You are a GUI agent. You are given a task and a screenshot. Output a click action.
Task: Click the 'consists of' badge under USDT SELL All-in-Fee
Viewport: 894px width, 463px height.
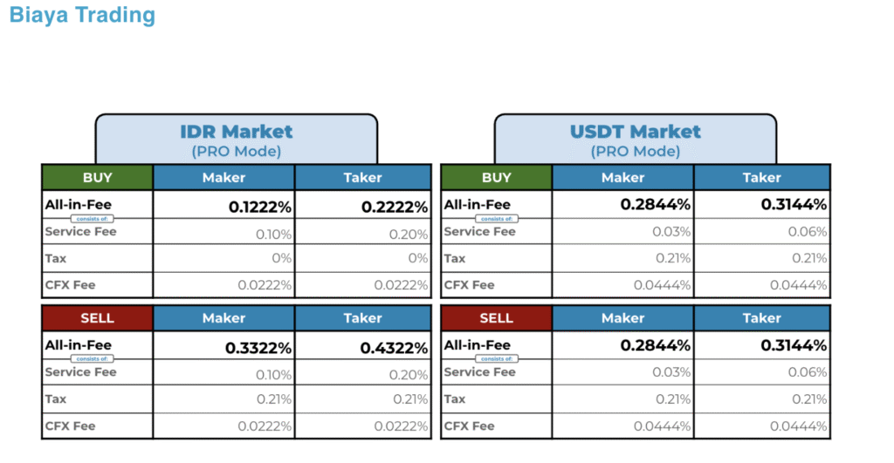(496, 358)
